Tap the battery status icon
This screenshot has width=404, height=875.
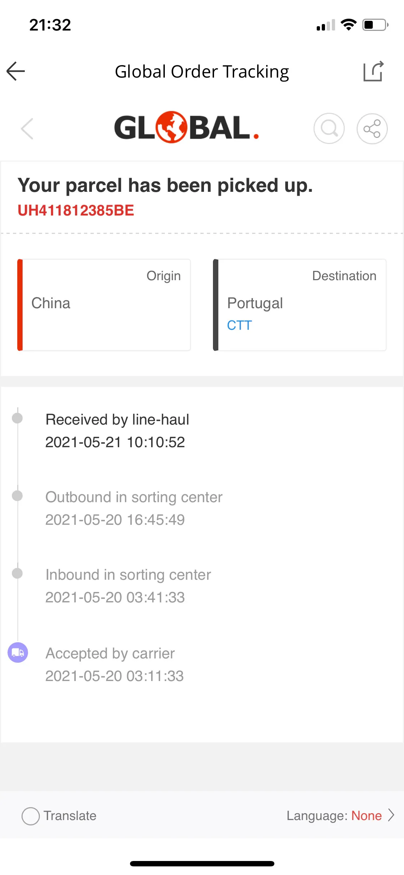point(375,25)
